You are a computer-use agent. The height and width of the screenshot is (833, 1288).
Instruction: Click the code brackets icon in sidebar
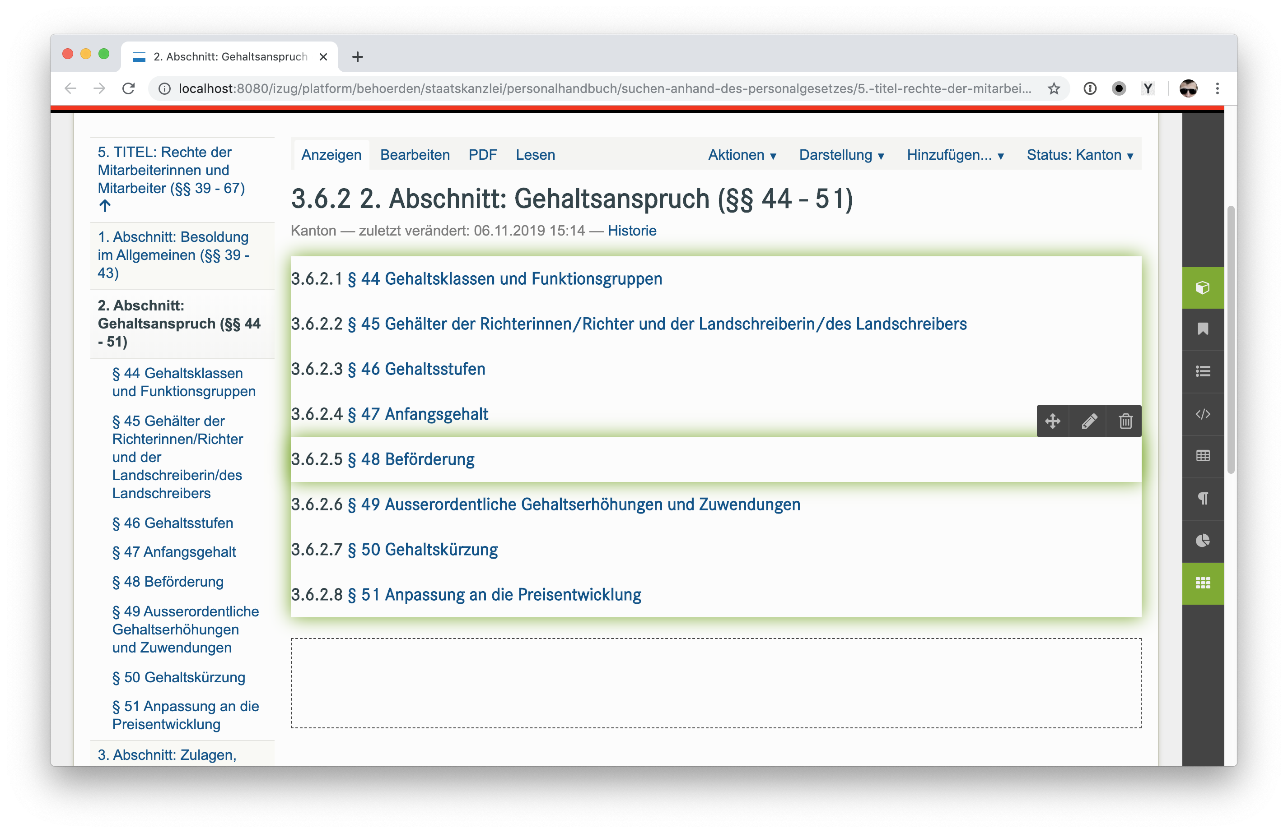click(1203, 414)
